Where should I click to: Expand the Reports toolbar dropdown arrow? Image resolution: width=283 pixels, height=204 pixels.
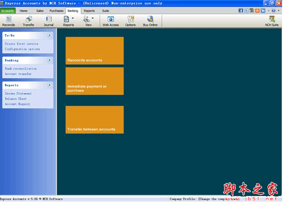pyautogui.click(x=73, y=18)
